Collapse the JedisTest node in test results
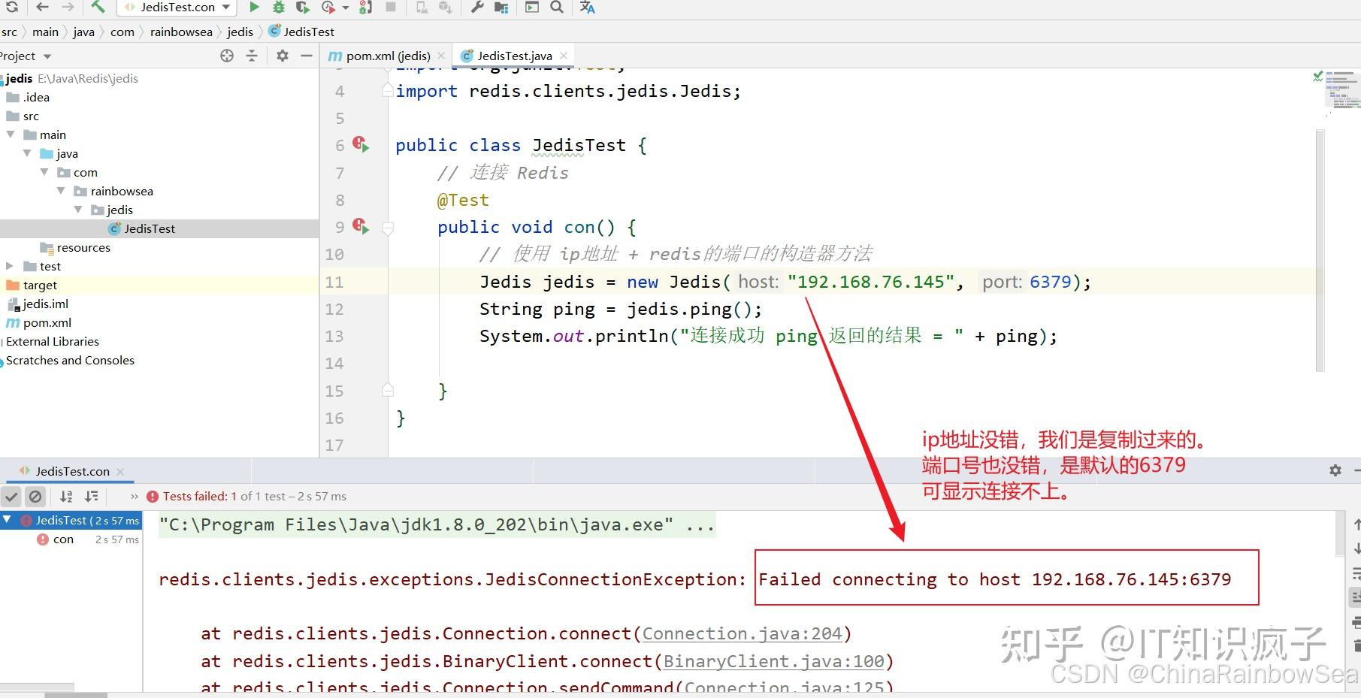Screen dimensions: 1361x698 pos(7,520)
